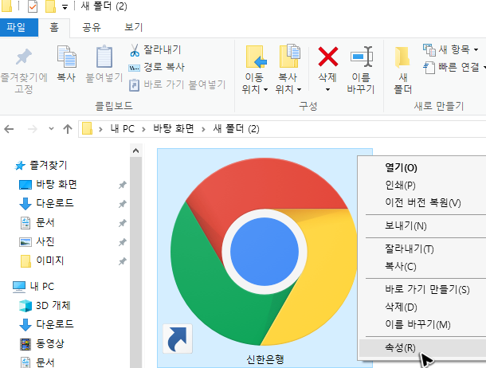Click the Up one level arrow
Image resolution: width=486 pixels, height=368 pixels.
click(x=68, y=129)
